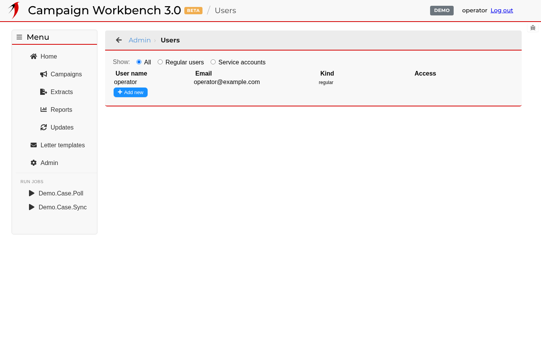
Task: Go back using the left arrow icon
Action: click(x=119, y=40)
